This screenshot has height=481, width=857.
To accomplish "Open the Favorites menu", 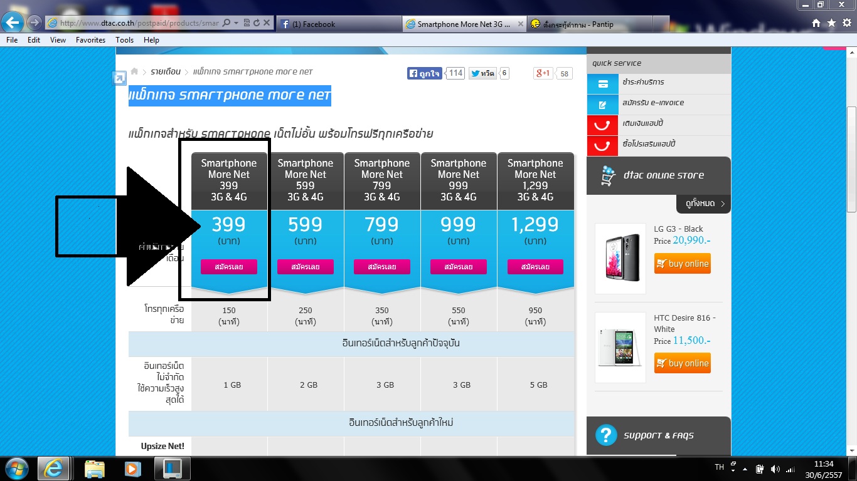I will [90, 40].
